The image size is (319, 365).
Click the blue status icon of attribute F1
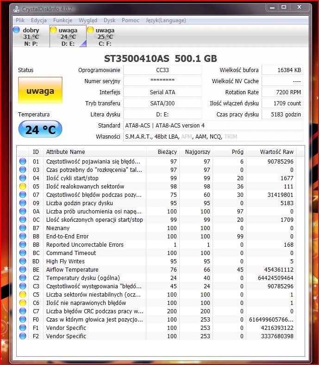pos(23,328)
